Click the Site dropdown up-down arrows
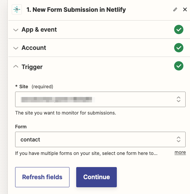This screenshot has width=190, height=194. click(x=179, y=99)
